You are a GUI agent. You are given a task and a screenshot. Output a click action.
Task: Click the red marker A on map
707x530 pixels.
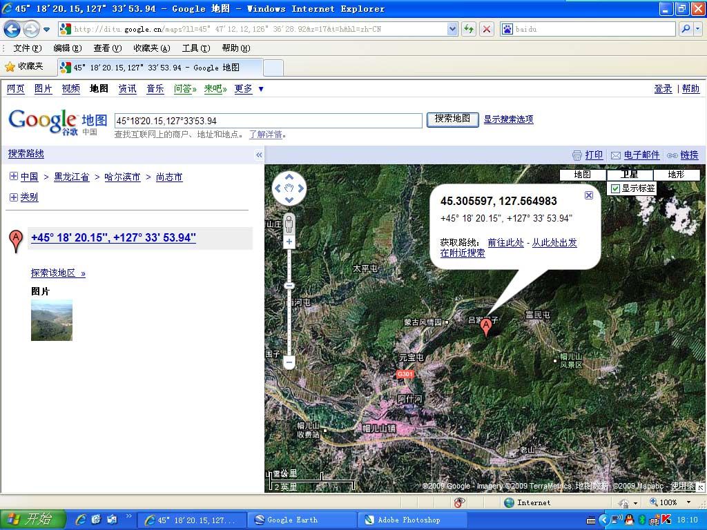[486, 326]
